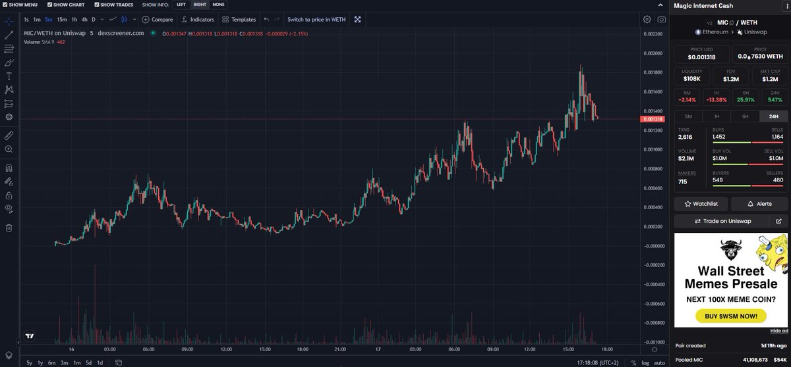Activate the zoom in tool

(x=9, y=149)
